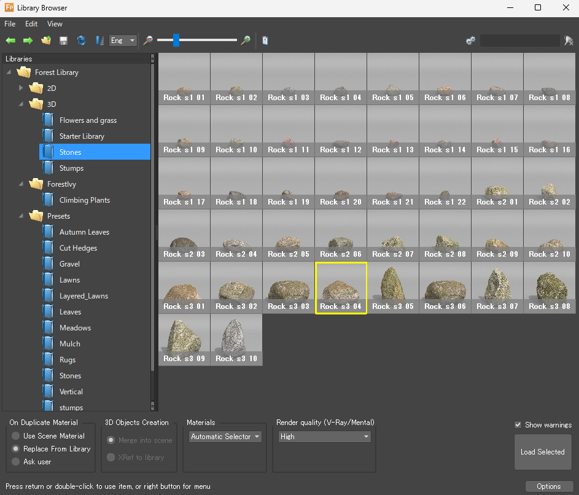
Task: Click the blue refresh library icon
Action: [81, 41]
